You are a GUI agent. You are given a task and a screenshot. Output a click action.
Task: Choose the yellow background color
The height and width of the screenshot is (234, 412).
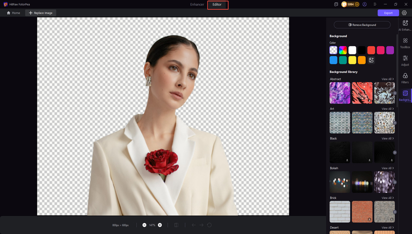[x=352, y=60]
